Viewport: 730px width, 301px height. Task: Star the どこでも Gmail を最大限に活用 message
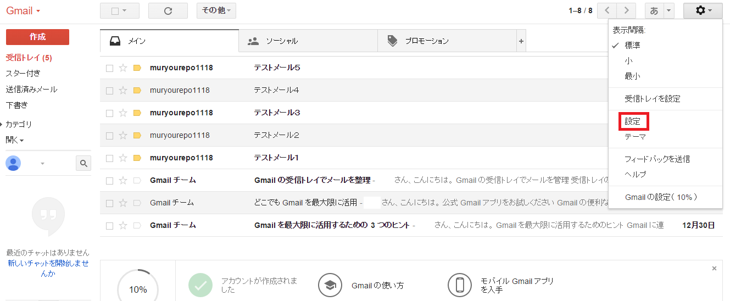pos(123,203)
